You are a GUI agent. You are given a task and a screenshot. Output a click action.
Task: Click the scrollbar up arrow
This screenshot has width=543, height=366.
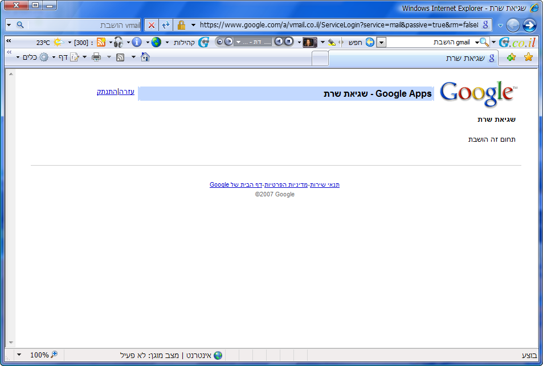pyautogui.click(x=11, y=73)
